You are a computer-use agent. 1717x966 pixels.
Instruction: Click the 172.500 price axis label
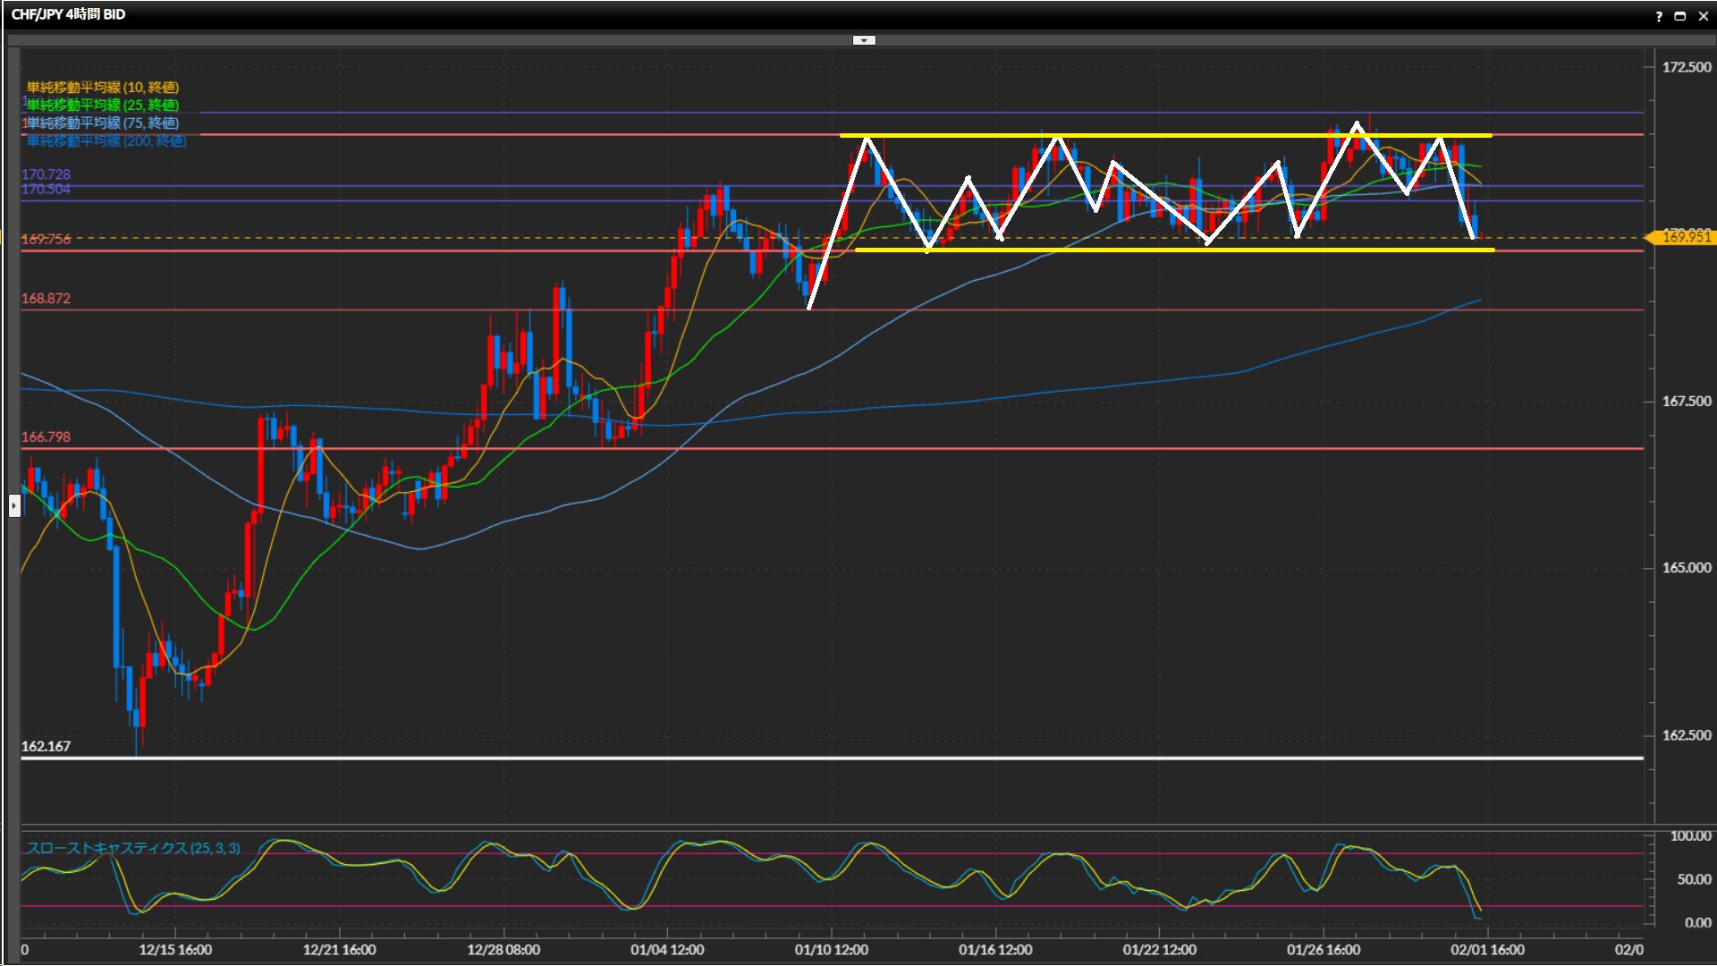[1686, 67]
